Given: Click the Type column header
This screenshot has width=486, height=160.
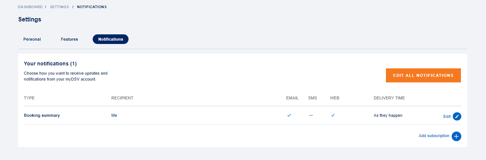Looking at the screenshot, I should [x=29, y=98].
